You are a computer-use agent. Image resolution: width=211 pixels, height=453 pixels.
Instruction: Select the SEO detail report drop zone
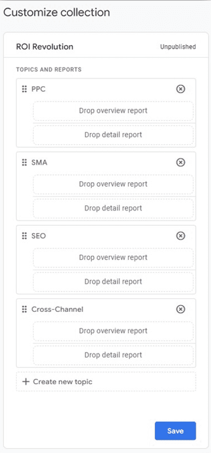click(113, 281)
